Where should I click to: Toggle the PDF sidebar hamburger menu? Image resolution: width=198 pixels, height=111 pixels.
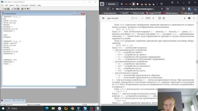tap(103, 18)
